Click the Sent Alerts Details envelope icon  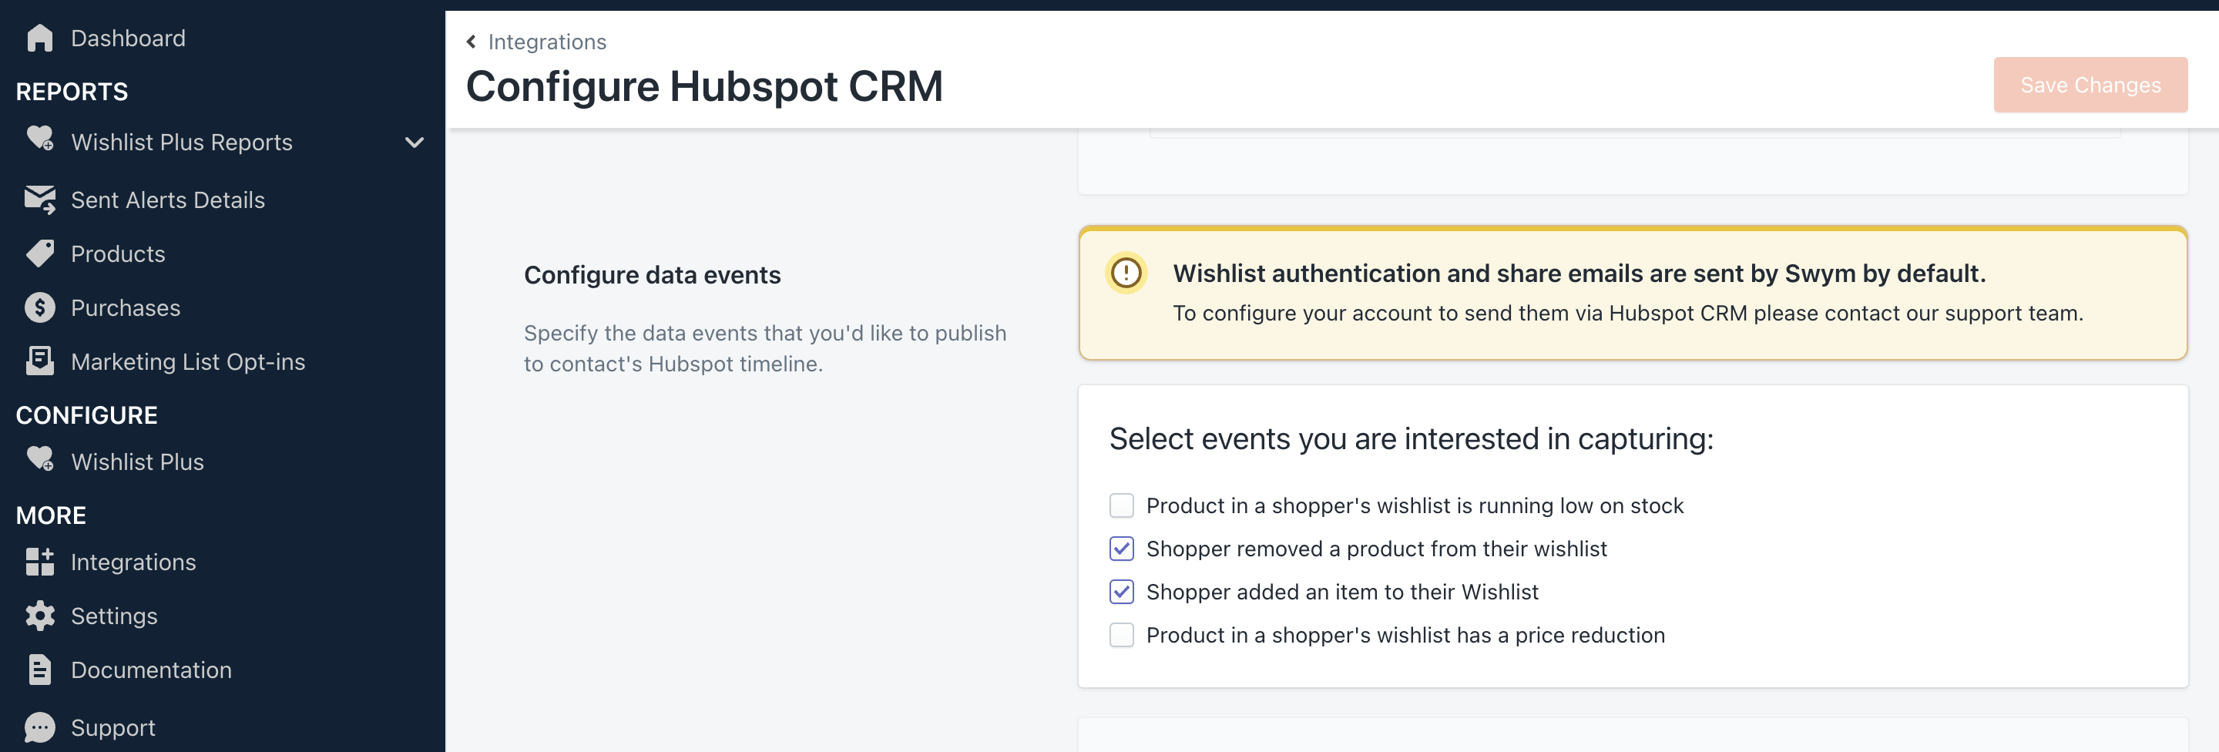click(x=39, y=200)
